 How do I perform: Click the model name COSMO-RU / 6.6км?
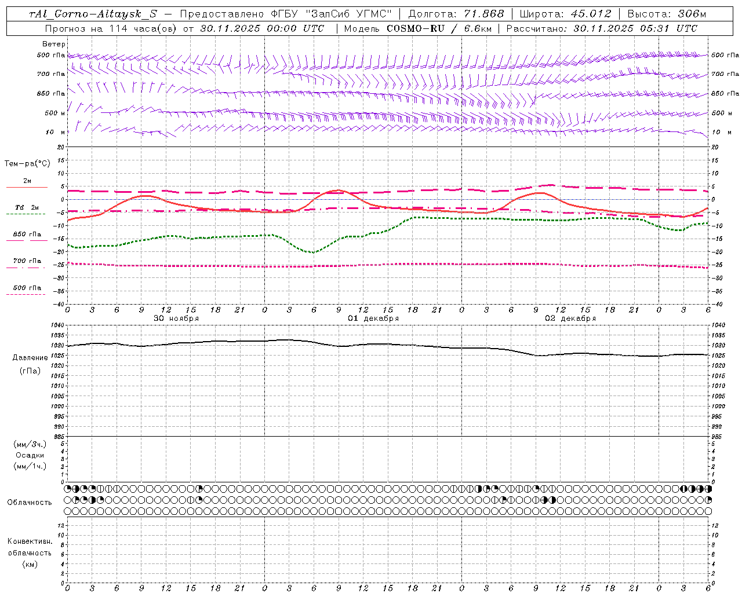point(439,28)
